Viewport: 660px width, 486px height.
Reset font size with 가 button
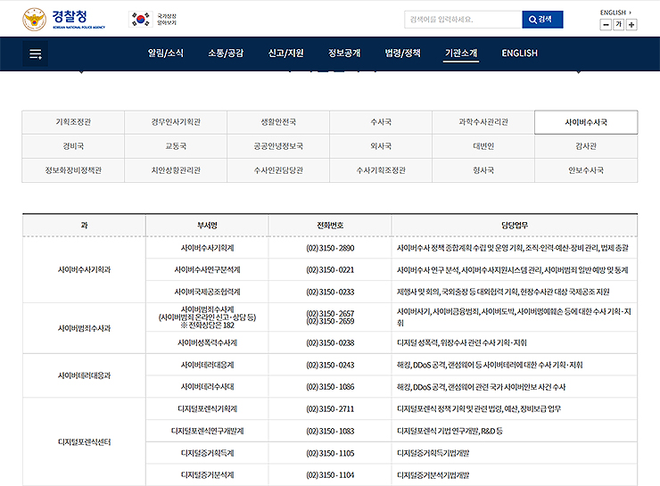618,24
